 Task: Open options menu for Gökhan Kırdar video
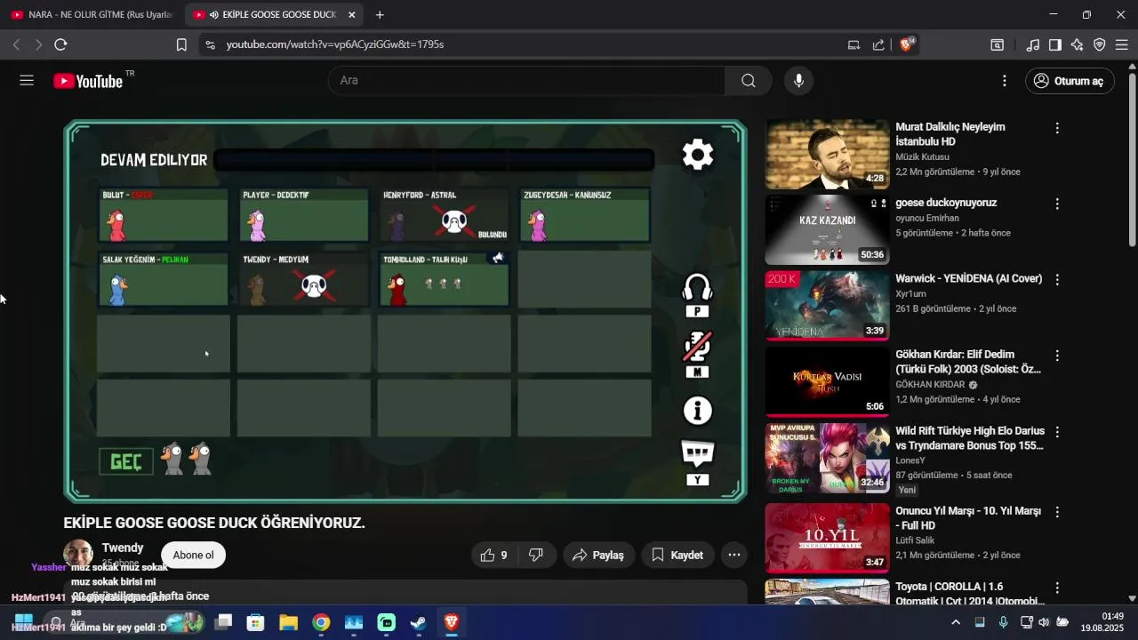tap(1057, 356)
